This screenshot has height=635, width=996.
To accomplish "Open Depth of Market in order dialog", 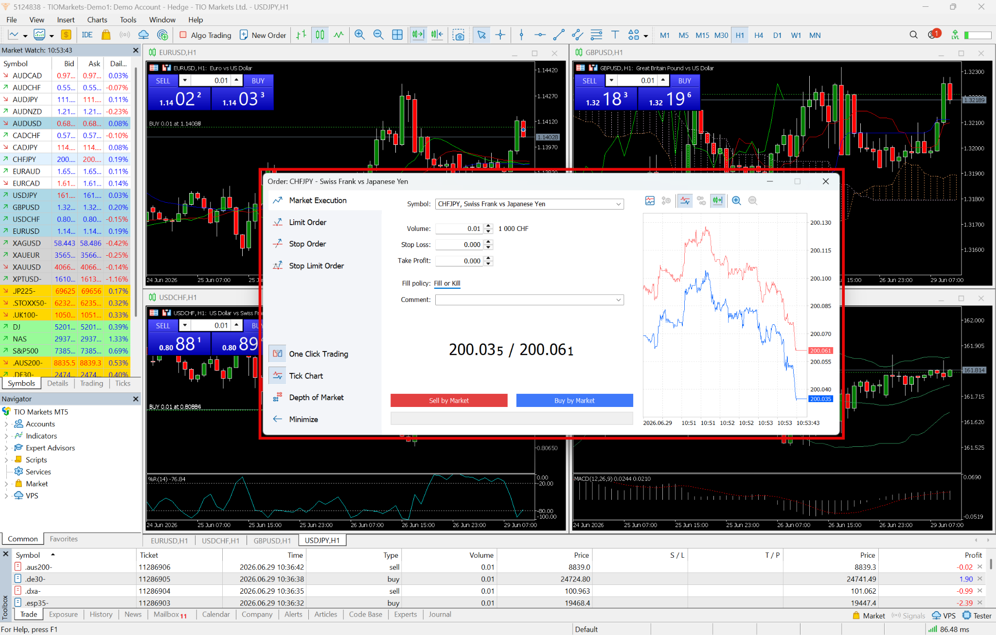I will click(316, 397).
